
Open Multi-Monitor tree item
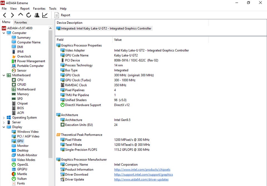click(x=24, y=155)
